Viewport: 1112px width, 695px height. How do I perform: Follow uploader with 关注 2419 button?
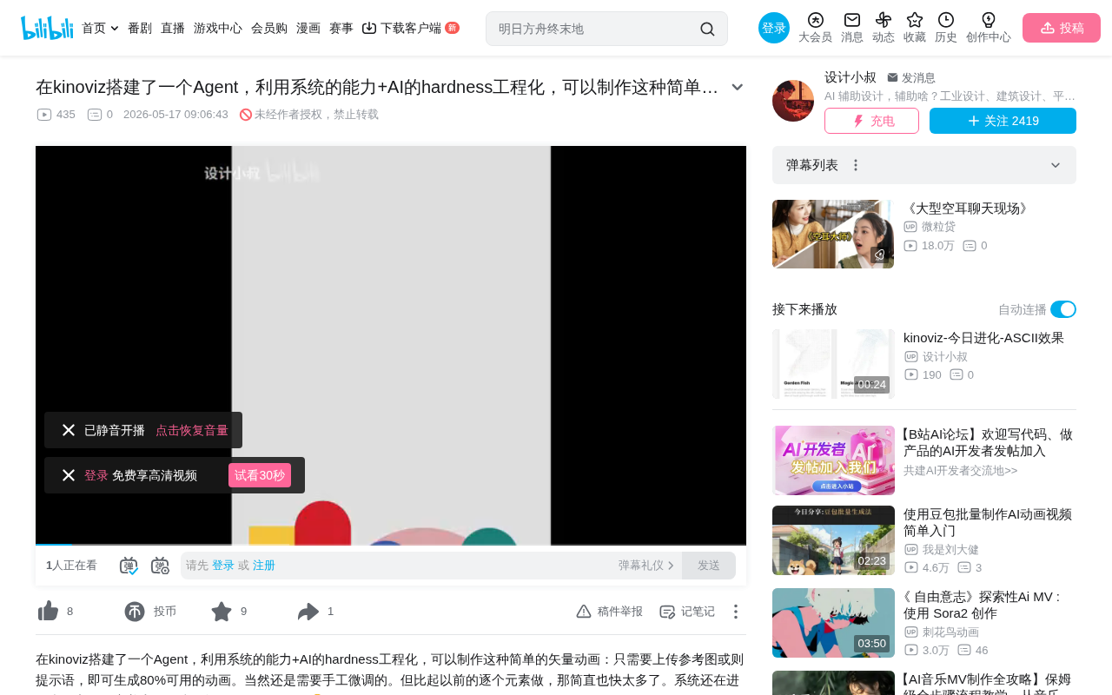1003,121
